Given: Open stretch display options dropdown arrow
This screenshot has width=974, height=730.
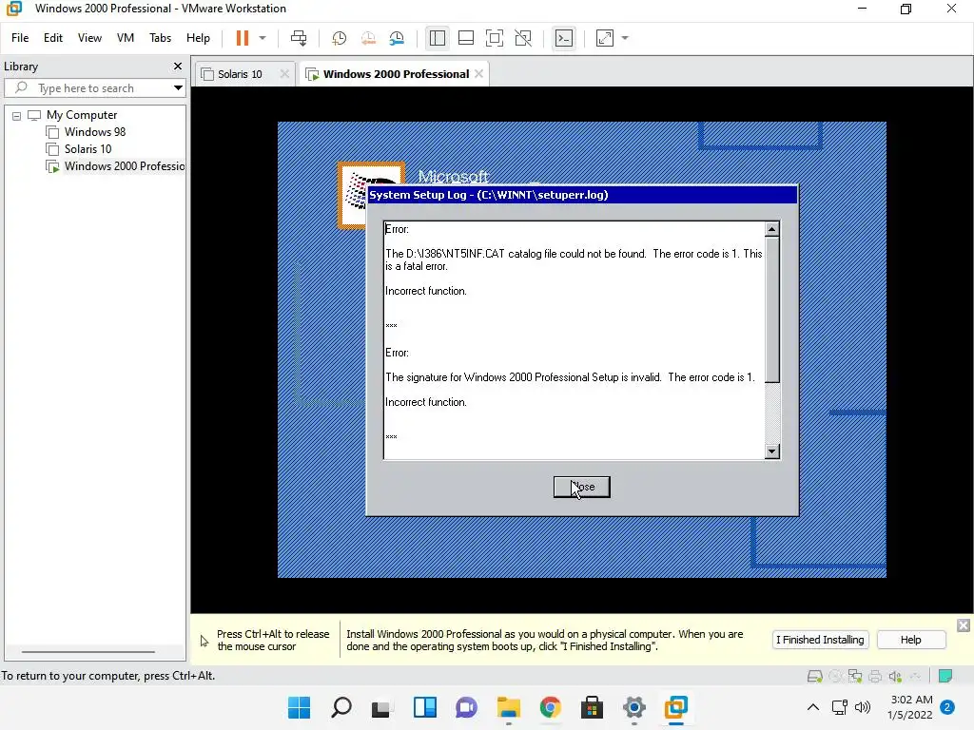Looking at the screenshot, I should (x=625, y=38).
